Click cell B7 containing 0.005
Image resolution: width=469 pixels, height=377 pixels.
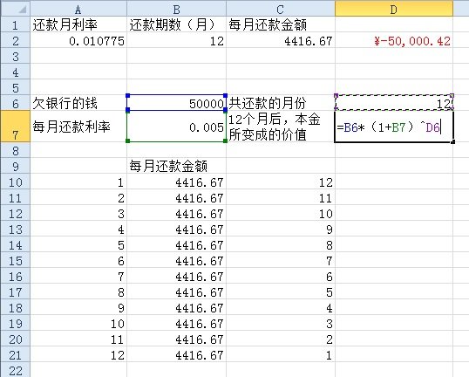pos(176,127)
